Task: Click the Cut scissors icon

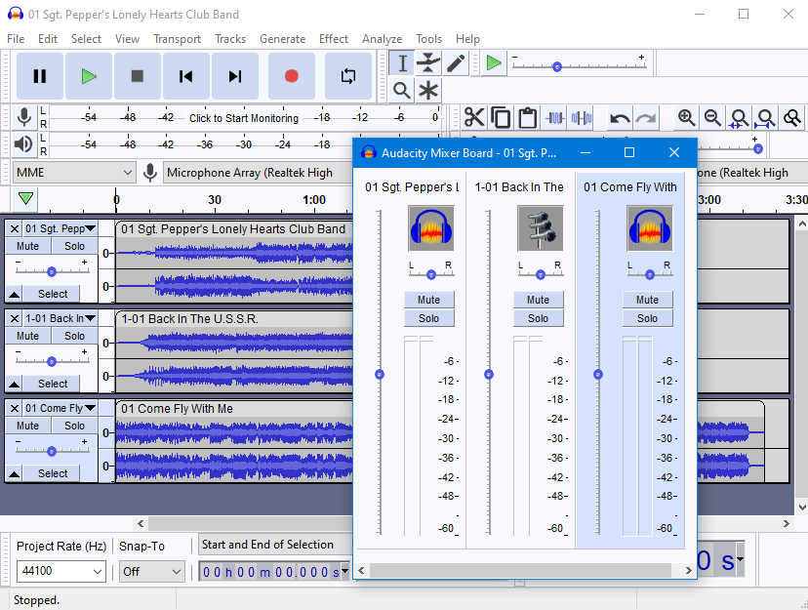Action: pyautogui.click(x=474, y=118)
